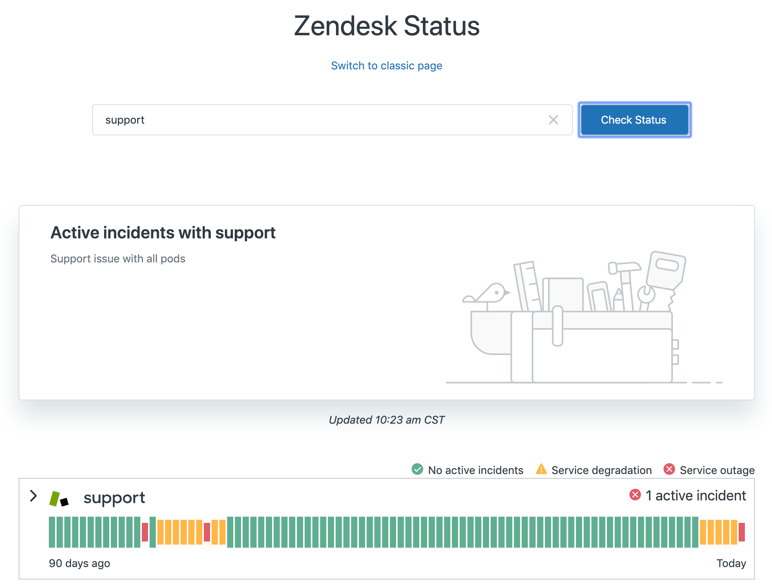Select the first green bar at 90 days ago
The height and width of the screenshot is (588, 772).
pyautogui.click(x=52, y=532)
